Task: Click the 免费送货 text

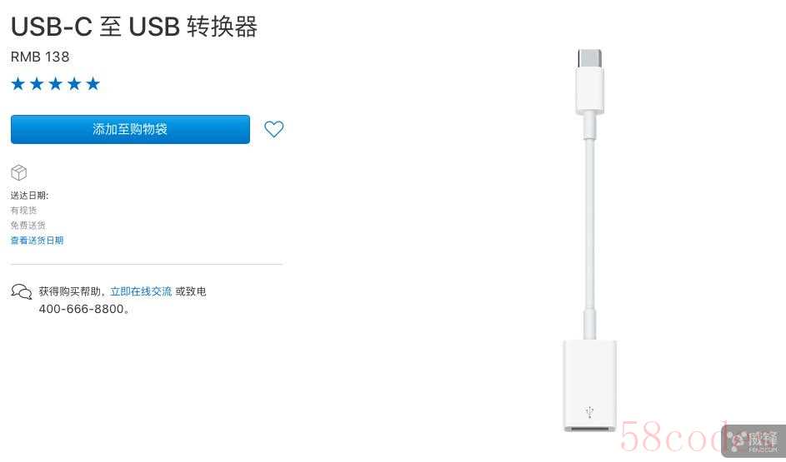Action: [x=28, y=226]
